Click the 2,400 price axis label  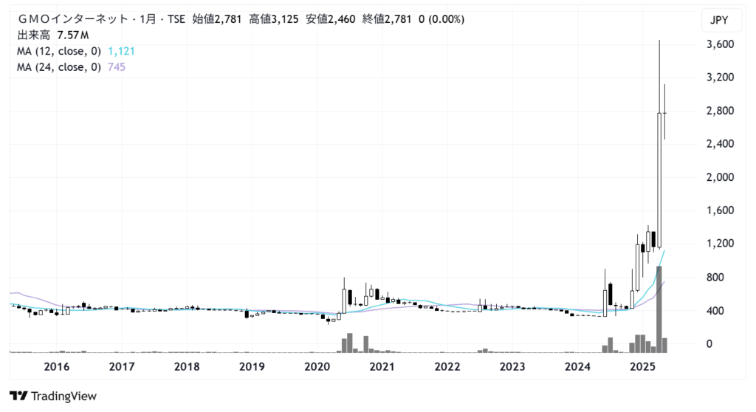721,144
